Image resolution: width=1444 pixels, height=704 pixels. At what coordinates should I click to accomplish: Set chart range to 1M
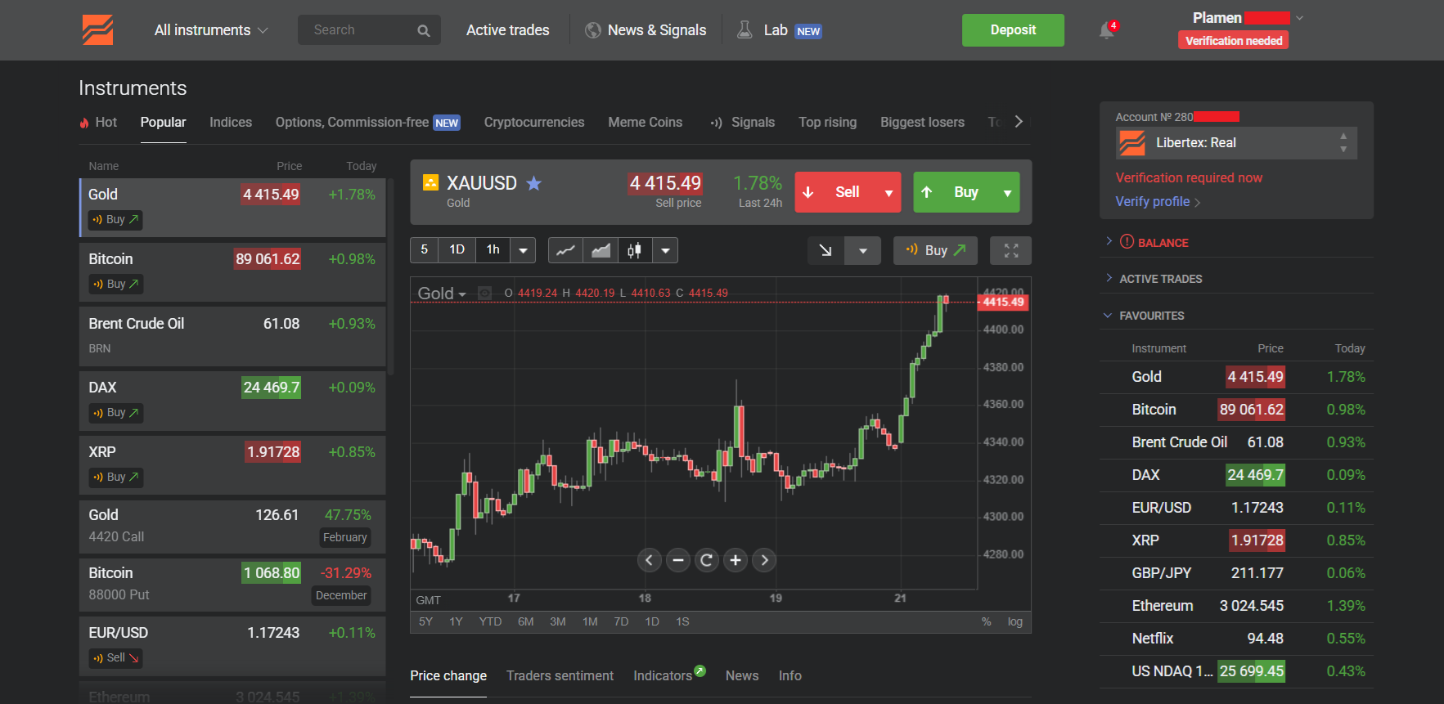590,622
